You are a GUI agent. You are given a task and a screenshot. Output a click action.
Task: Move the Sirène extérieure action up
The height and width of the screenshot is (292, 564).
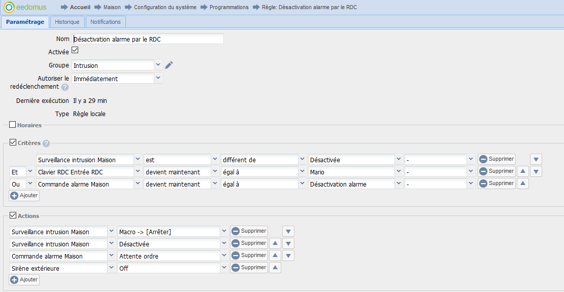click(275, 268)
